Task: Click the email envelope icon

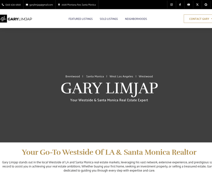Action: click(x=27, y=5)
